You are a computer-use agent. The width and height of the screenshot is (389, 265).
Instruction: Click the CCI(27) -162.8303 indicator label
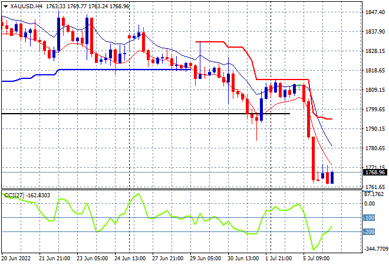pyautogui.click(x=27, y=196)
